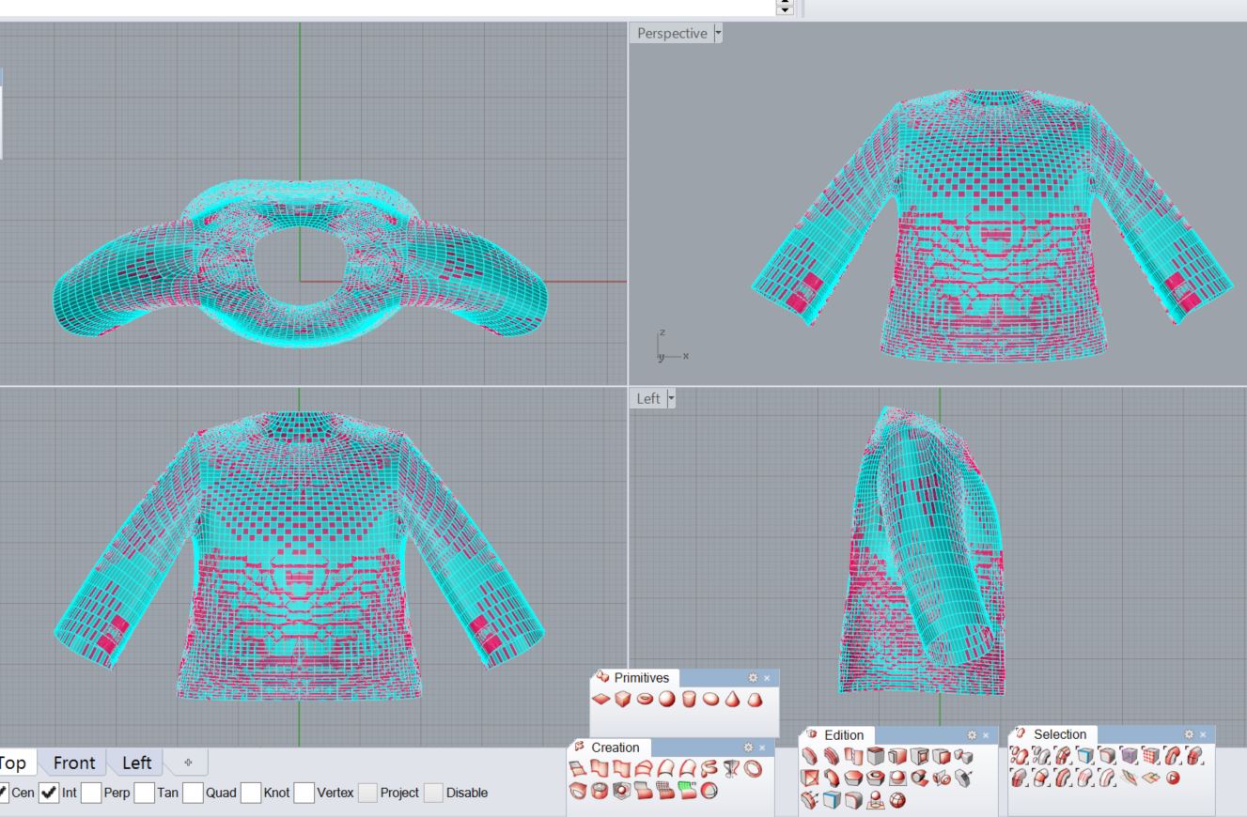Enable the Knot object snap
The image size is (1247, 817).
pos(251,793)
